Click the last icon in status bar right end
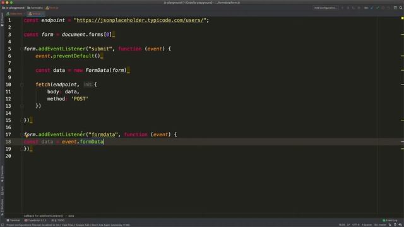Image resolution: width=404 pixels, height=227 pixels. coord(400,225)
